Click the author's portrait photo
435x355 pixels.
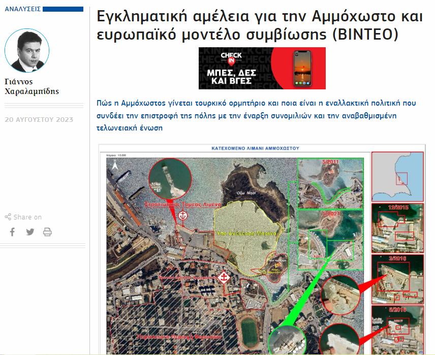pos(27,51)
